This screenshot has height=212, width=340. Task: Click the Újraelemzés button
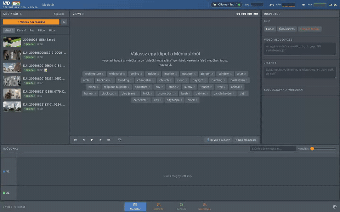[287, 29]
